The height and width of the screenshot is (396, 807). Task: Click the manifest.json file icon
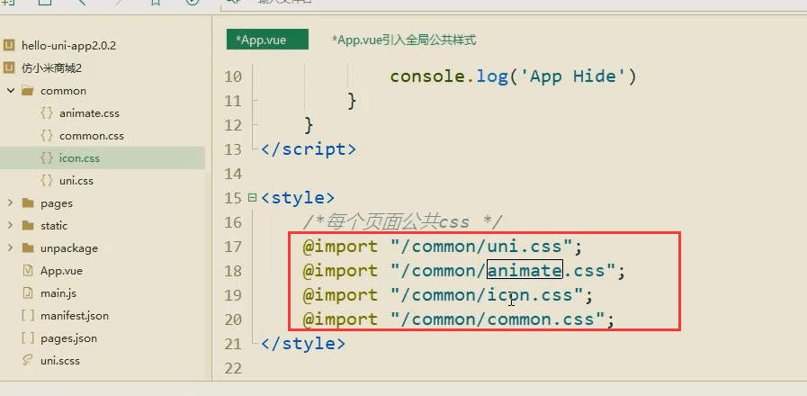coord(28,316)
